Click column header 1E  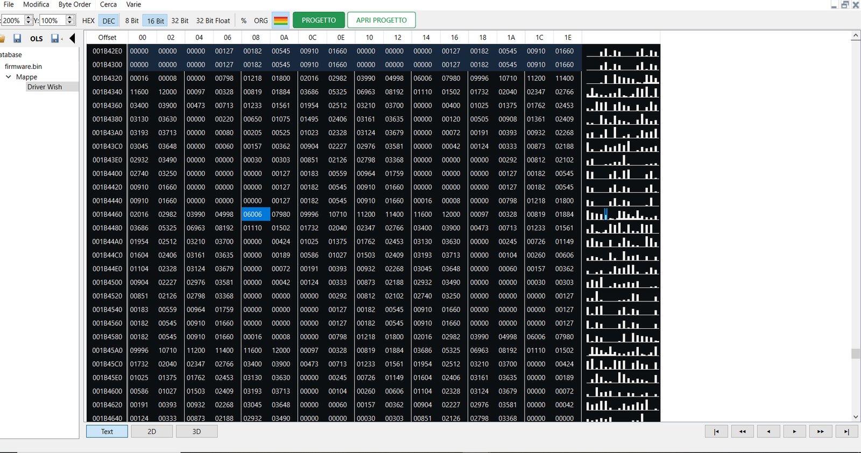tap(568, 37)
